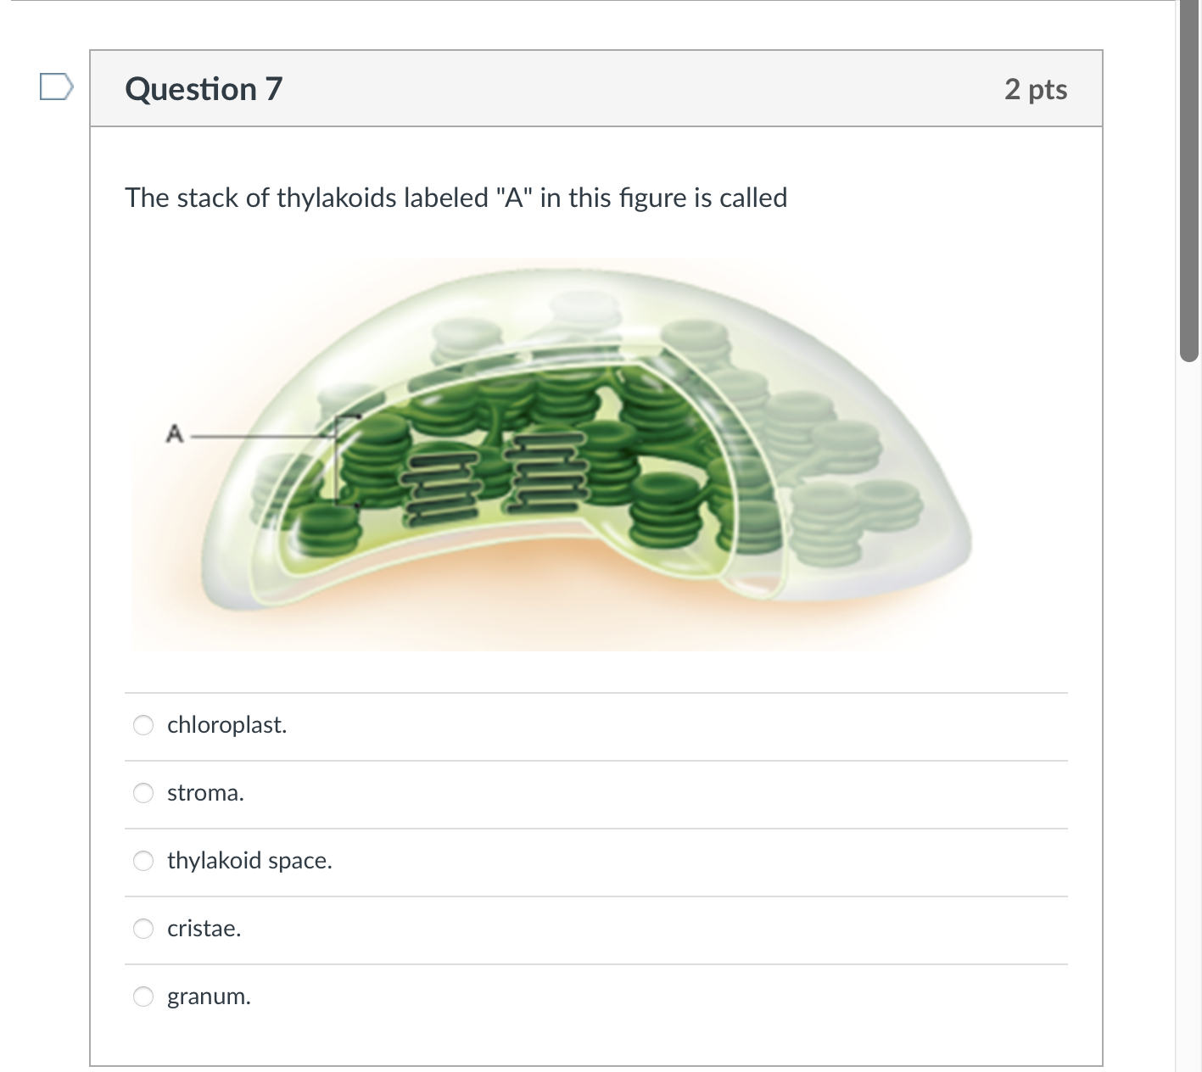
Task: Select the cristae answer choice
Action: tap(143, 929)
